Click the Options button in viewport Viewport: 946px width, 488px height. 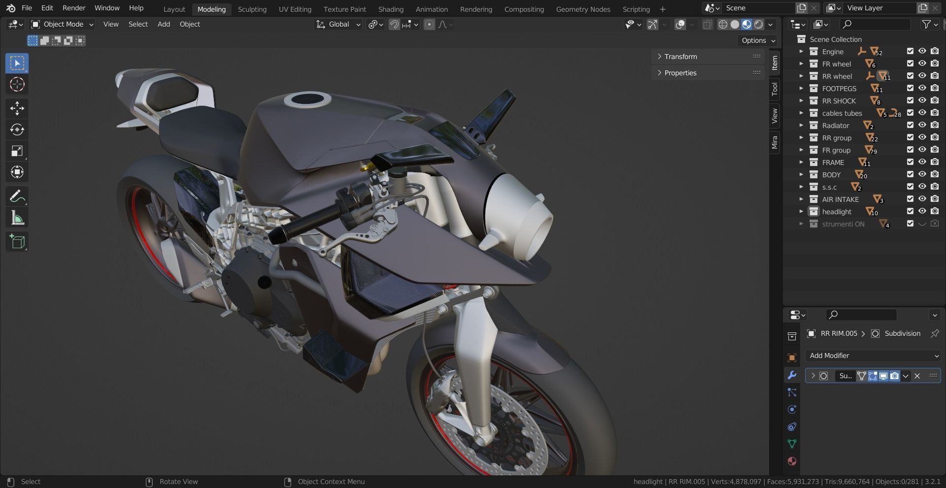pyautogui.click(x=758, y=40)
